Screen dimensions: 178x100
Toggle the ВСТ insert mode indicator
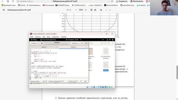[x=85, y=81]
